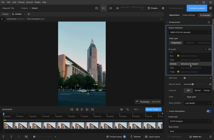Activate the crop tool icon

128,109
